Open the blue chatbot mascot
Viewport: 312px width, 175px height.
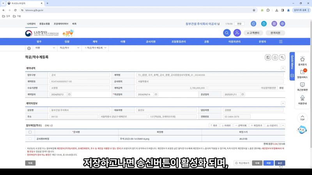[x=302, y=129]
